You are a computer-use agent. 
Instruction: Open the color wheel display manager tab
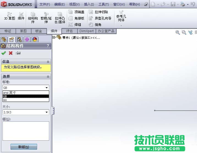(35, 39)
